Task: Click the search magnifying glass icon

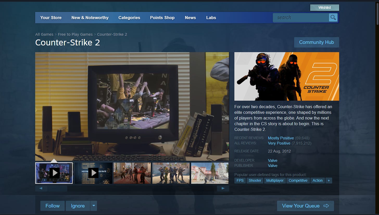Action: coord(333,18)
